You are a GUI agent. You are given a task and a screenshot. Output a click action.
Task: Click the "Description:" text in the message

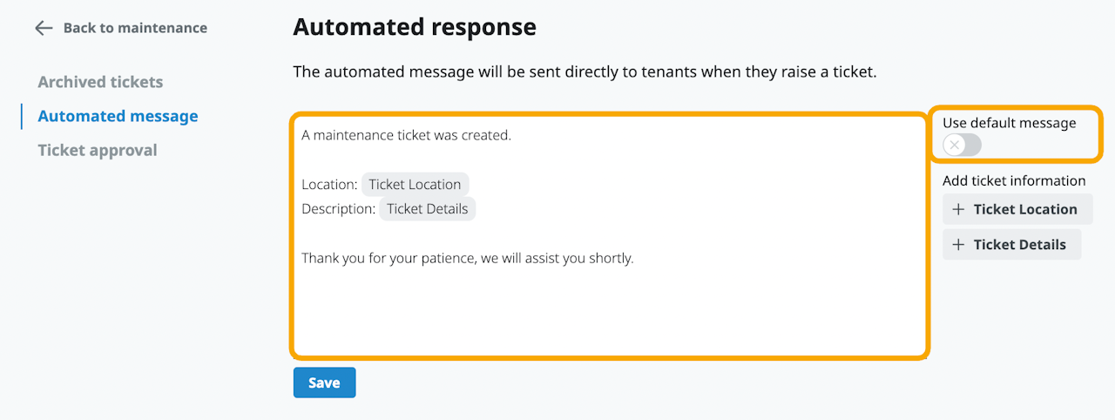click(x=338, y=209)
